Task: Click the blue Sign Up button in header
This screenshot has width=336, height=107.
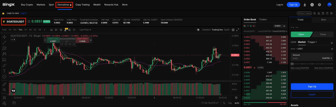Action: click(x=293, y=5)
